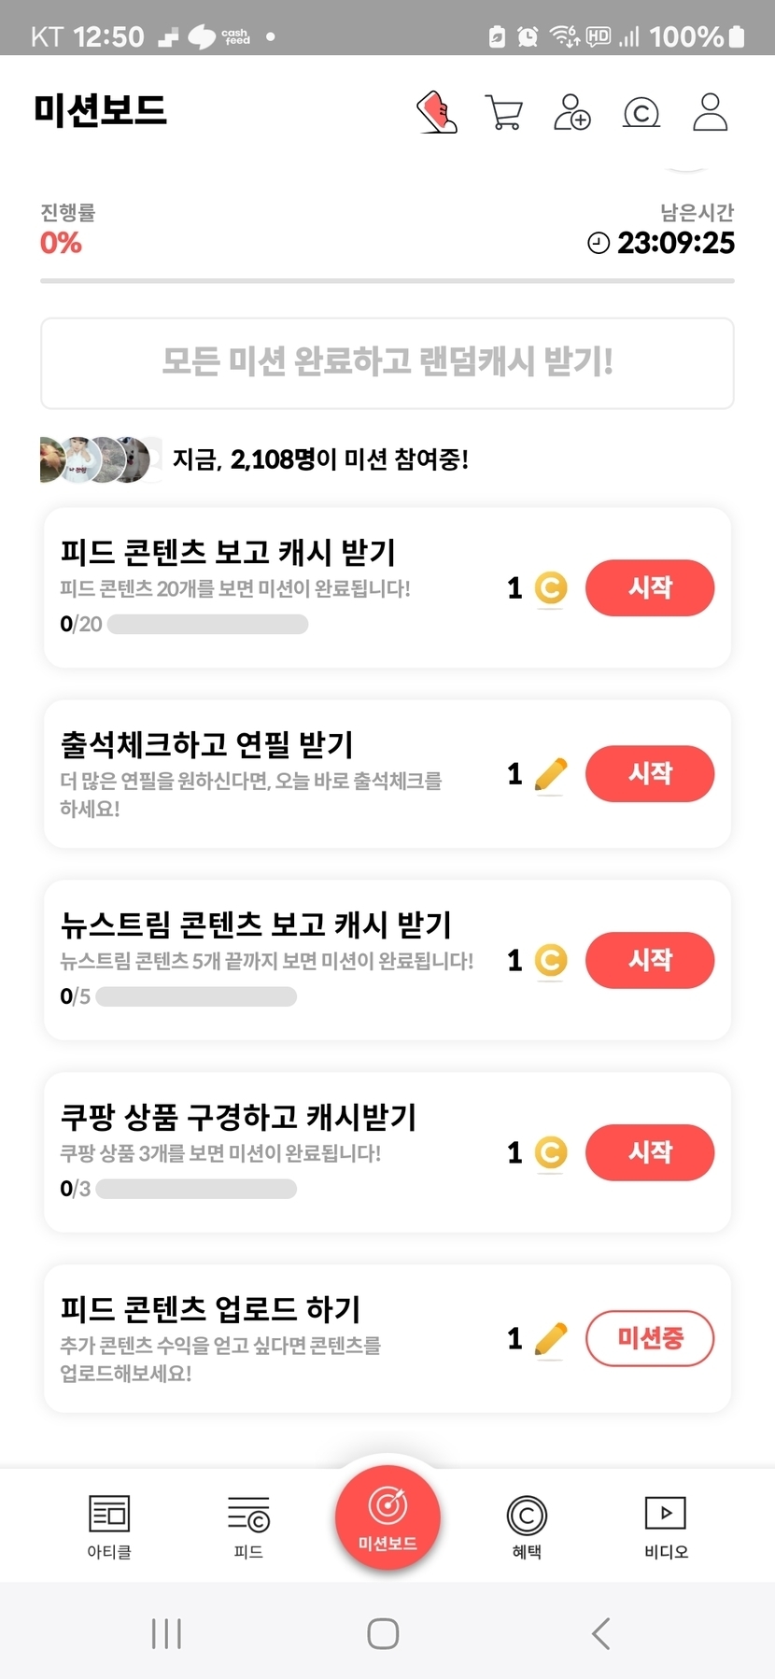Start the 쿠팡 상품 구경하고 캐시받기 mission

tap(650, 1152)
